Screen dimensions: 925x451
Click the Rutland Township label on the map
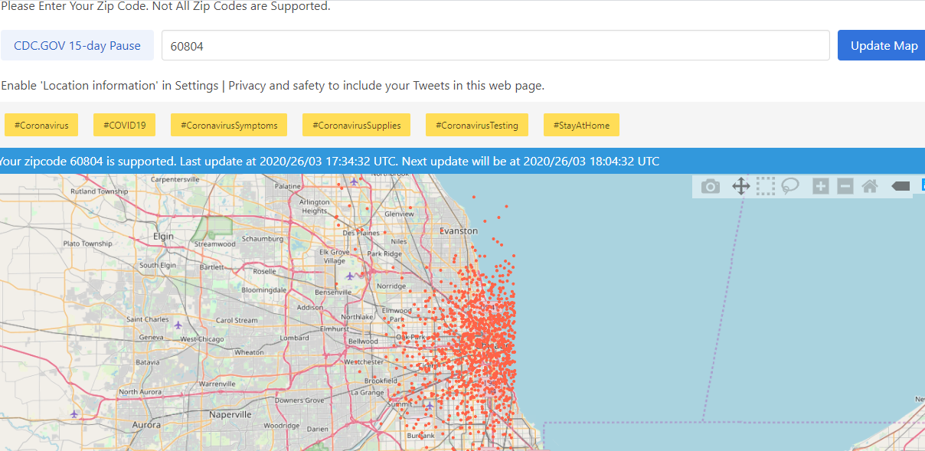pos(99,191)
